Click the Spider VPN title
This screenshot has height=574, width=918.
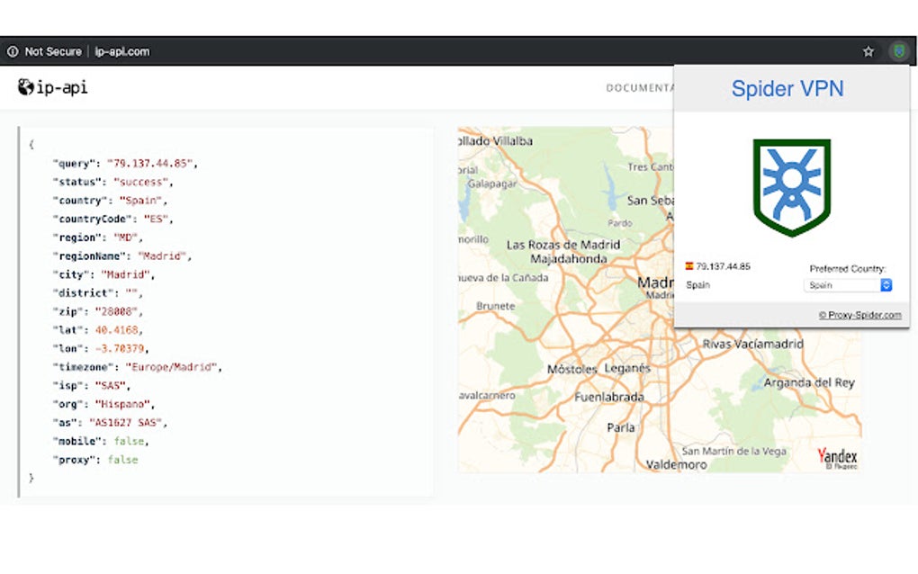(x=787, y=89)
